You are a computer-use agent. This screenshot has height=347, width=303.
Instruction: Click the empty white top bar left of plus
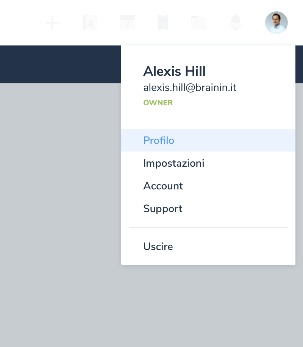(19, 23)
